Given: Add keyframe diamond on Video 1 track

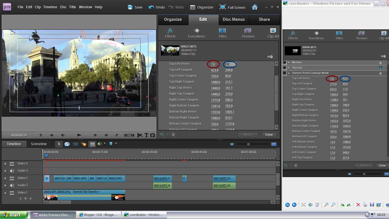Looking at the screenshot, I should click(25, 198).
